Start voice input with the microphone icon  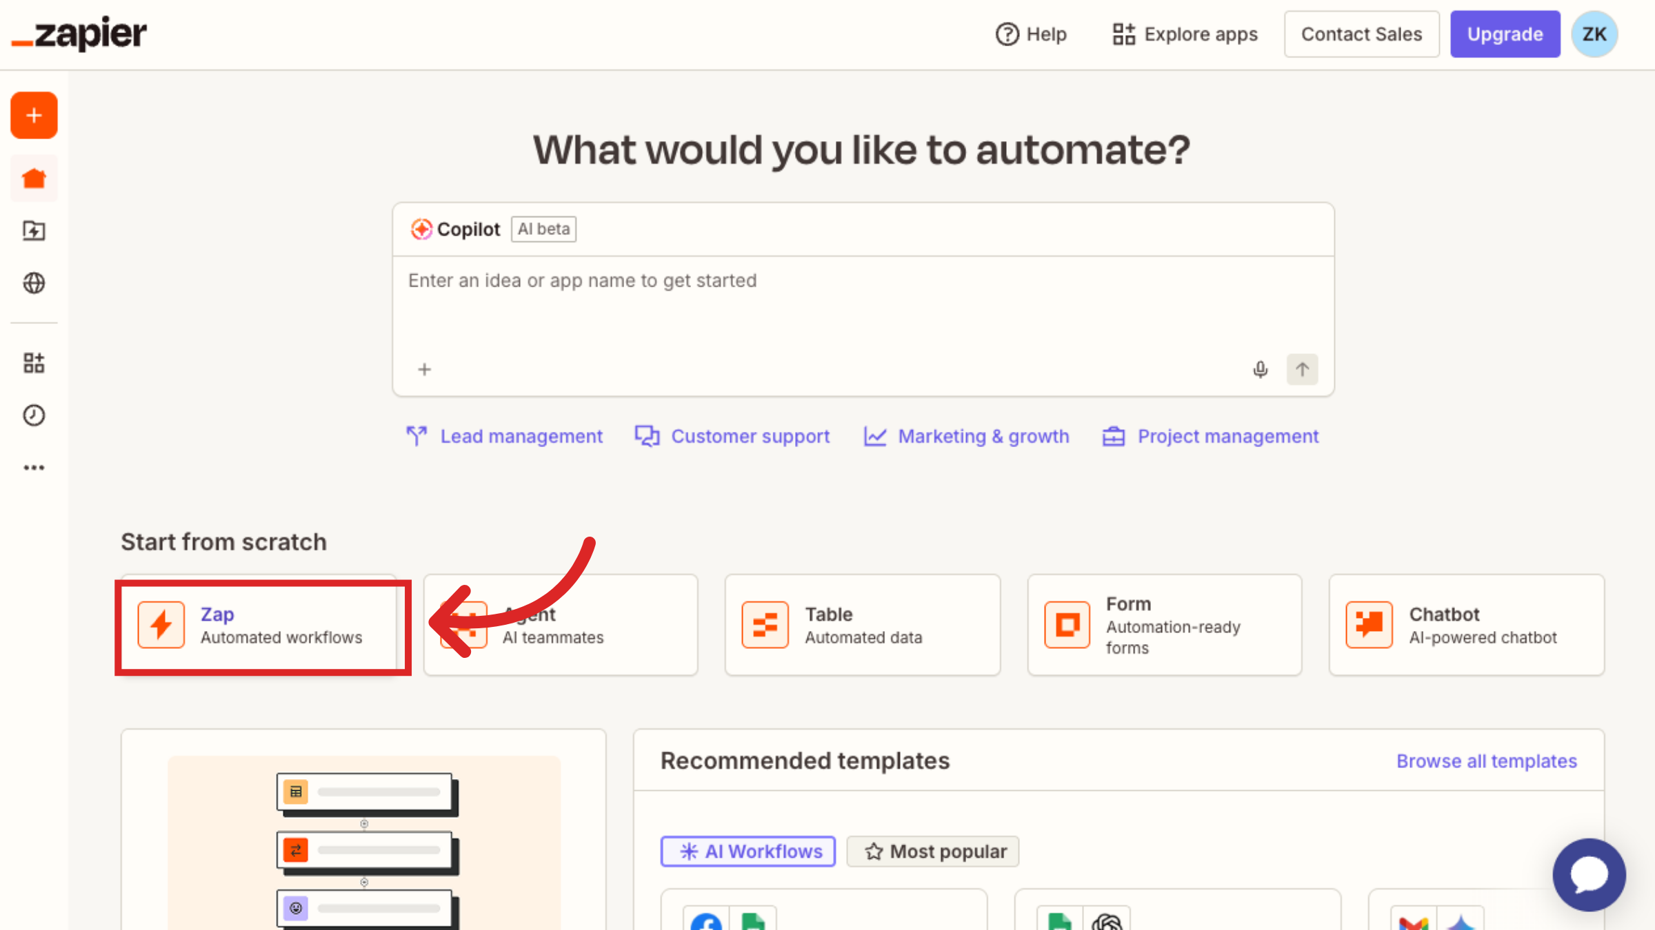(1260, 369)
